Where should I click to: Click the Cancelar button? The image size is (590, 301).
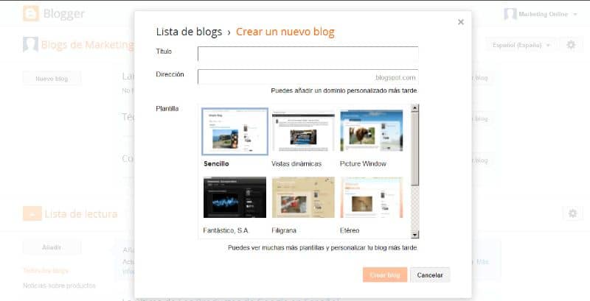430,275
